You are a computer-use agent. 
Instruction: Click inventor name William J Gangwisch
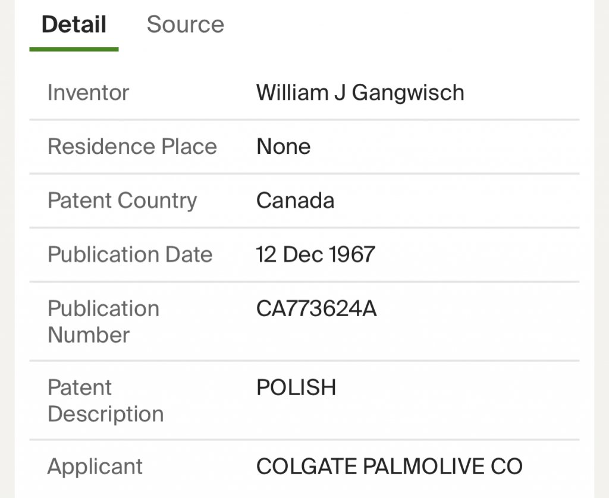360,93
